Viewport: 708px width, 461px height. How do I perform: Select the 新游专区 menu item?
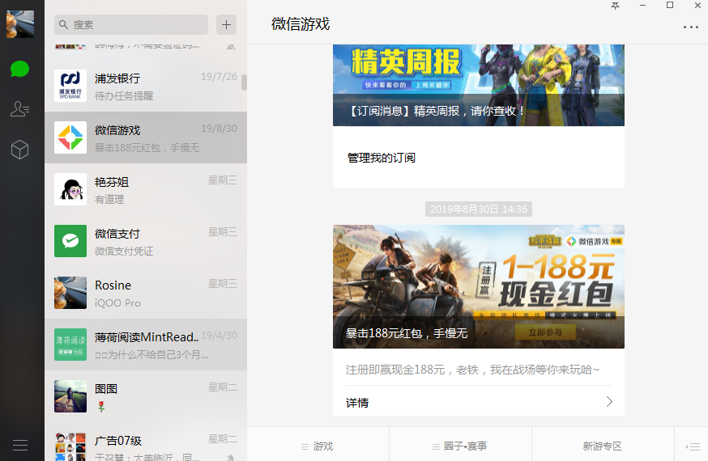pyautogui.click(x=603, y=446)
